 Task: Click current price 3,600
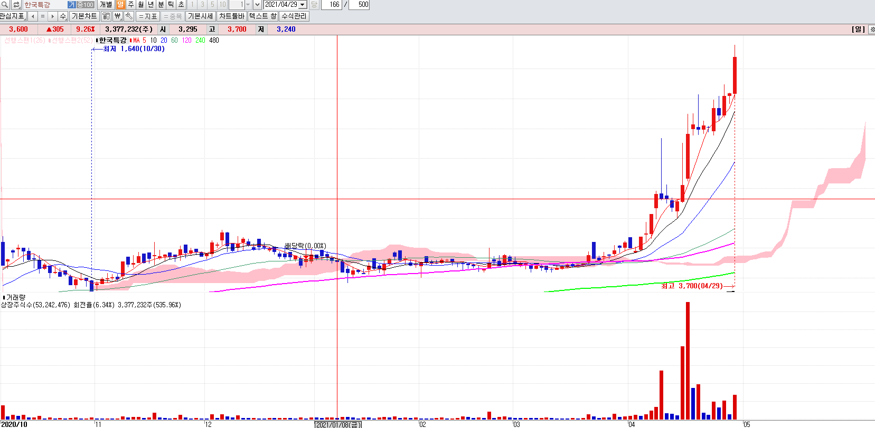[18, 29]
